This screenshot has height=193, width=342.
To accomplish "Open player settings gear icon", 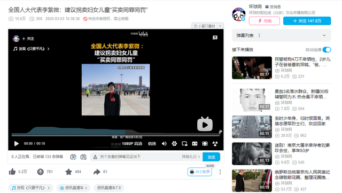I will [174, 144].
